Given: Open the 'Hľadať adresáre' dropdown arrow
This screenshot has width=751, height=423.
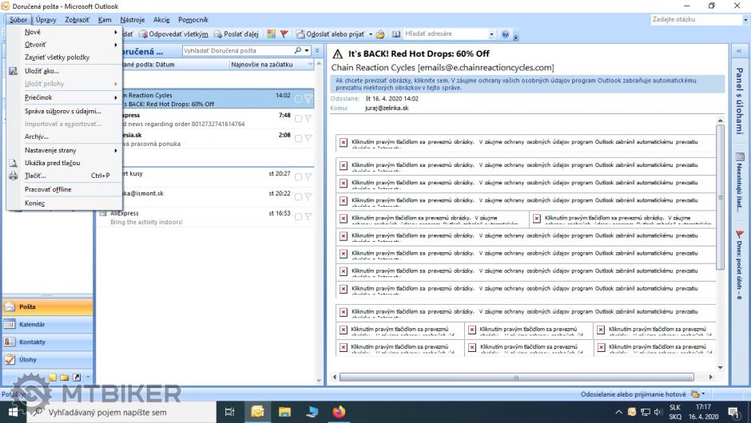Looking at the screenshot, I should pos(492,34).
